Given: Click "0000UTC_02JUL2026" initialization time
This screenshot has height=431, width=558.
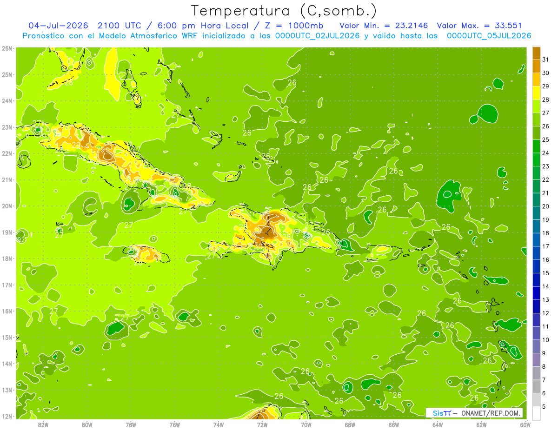Looking at the screenshot, I should pos(318,36).
